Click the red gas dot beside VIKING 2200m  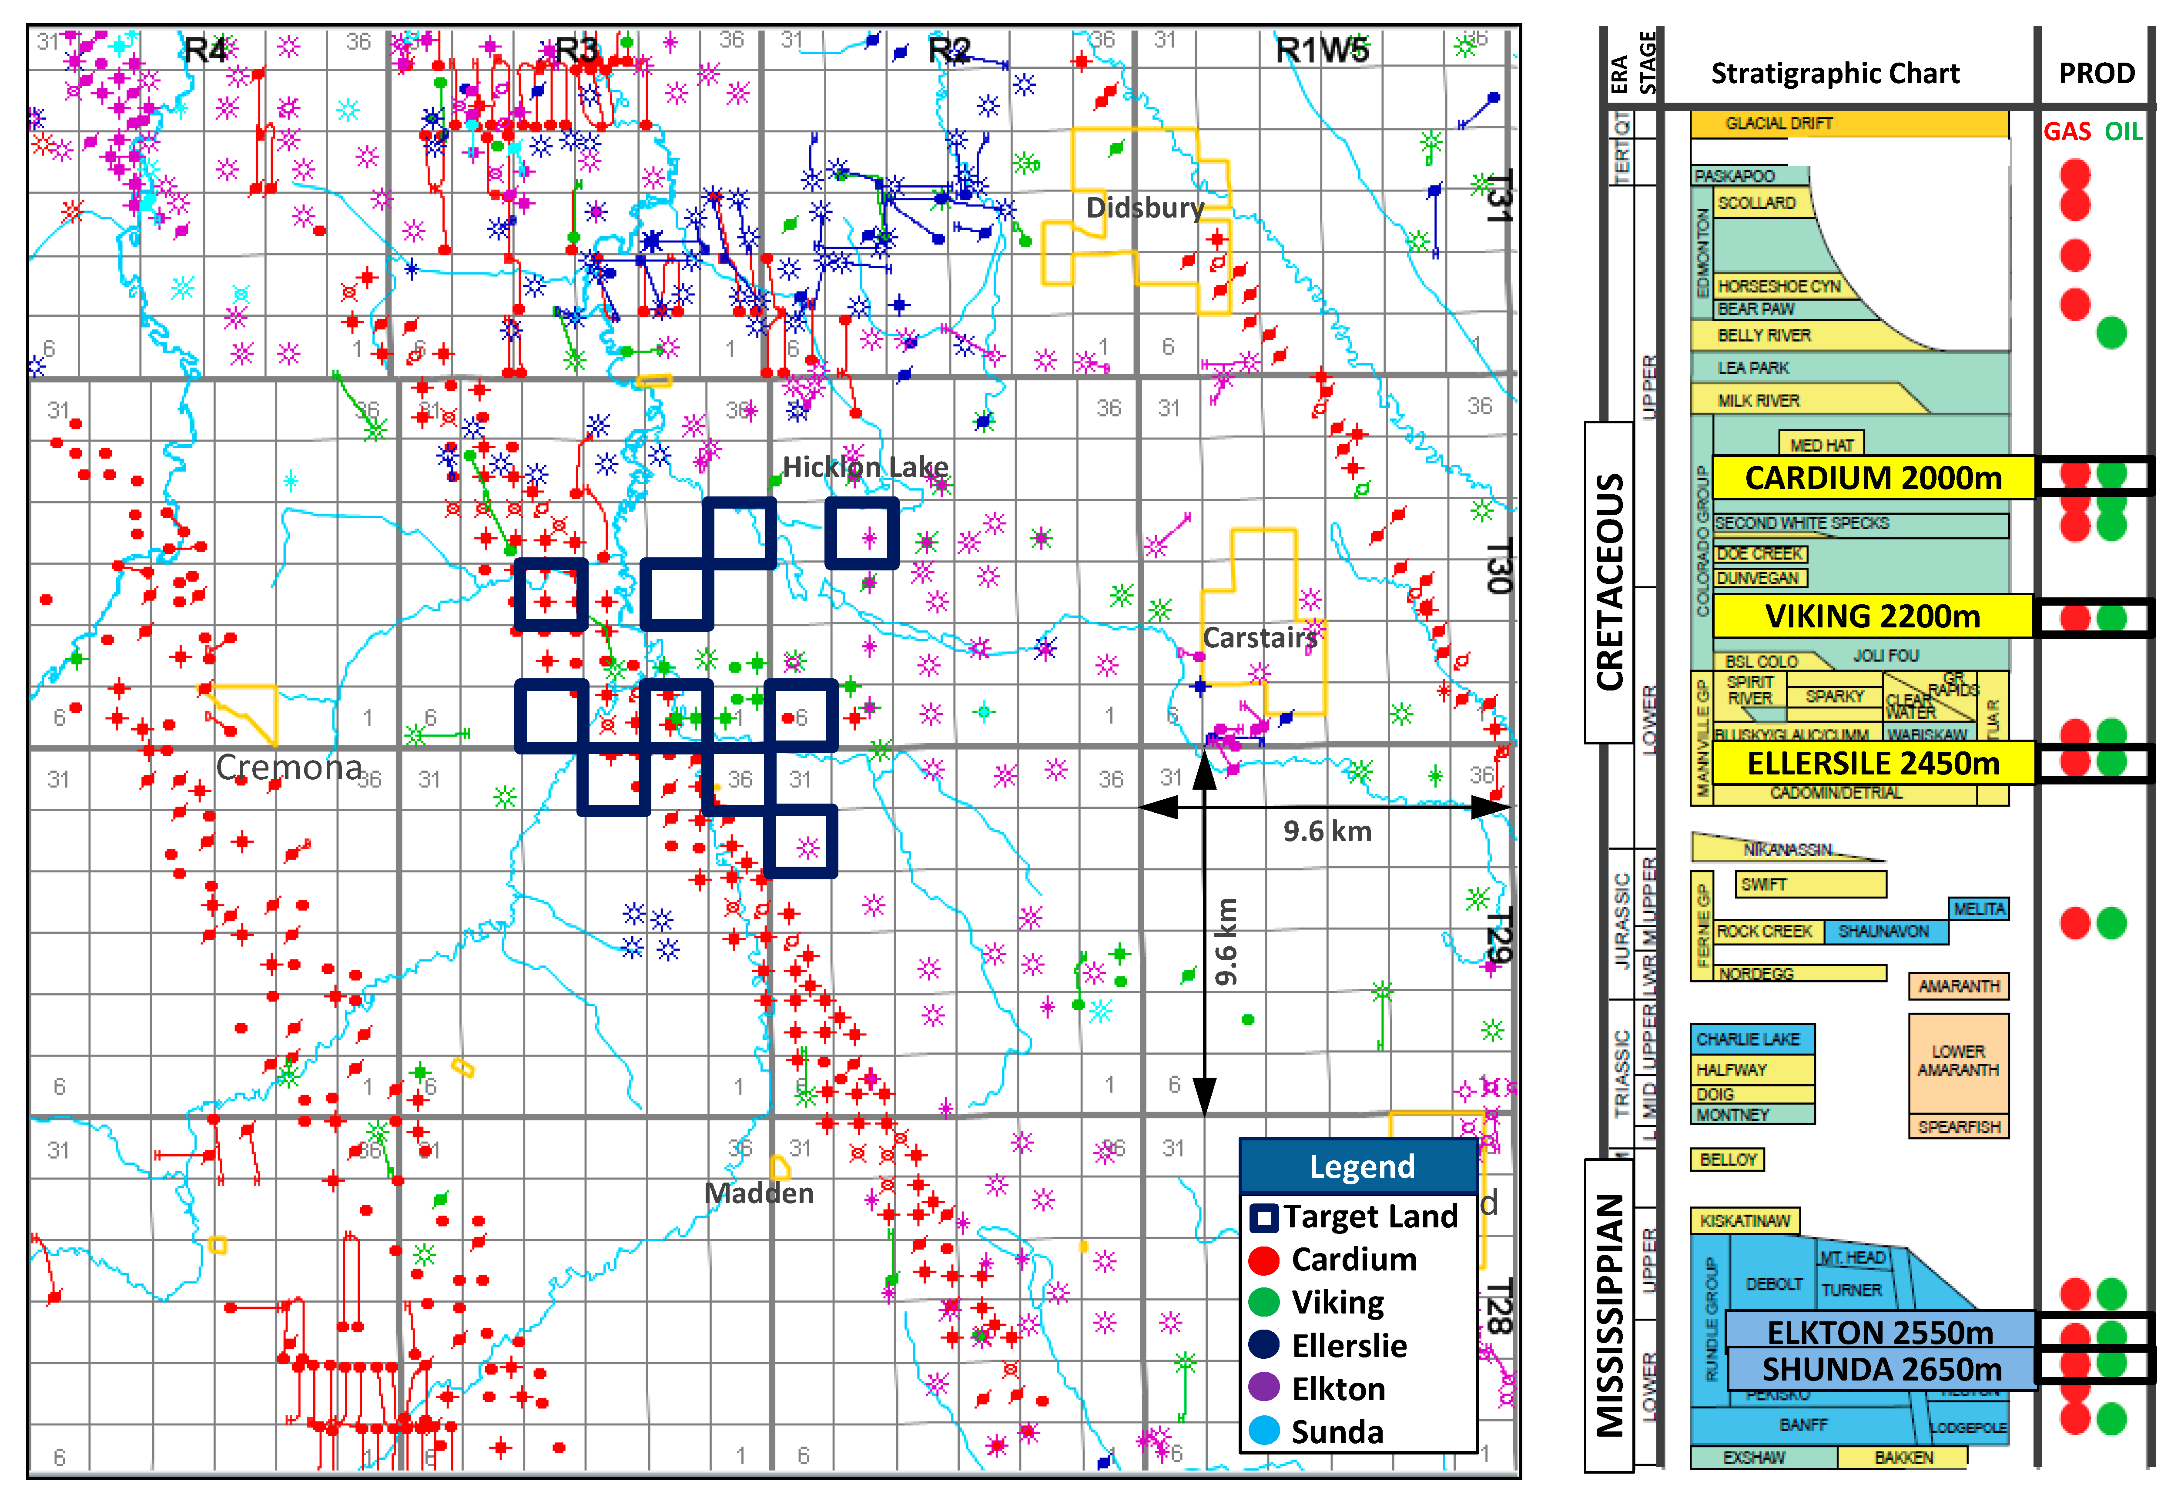click(2074, 617)
